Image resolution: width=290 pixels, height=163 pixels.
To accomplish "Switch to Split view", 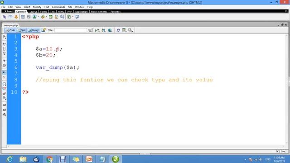I will pyautogui.click(x=21, y=30).
